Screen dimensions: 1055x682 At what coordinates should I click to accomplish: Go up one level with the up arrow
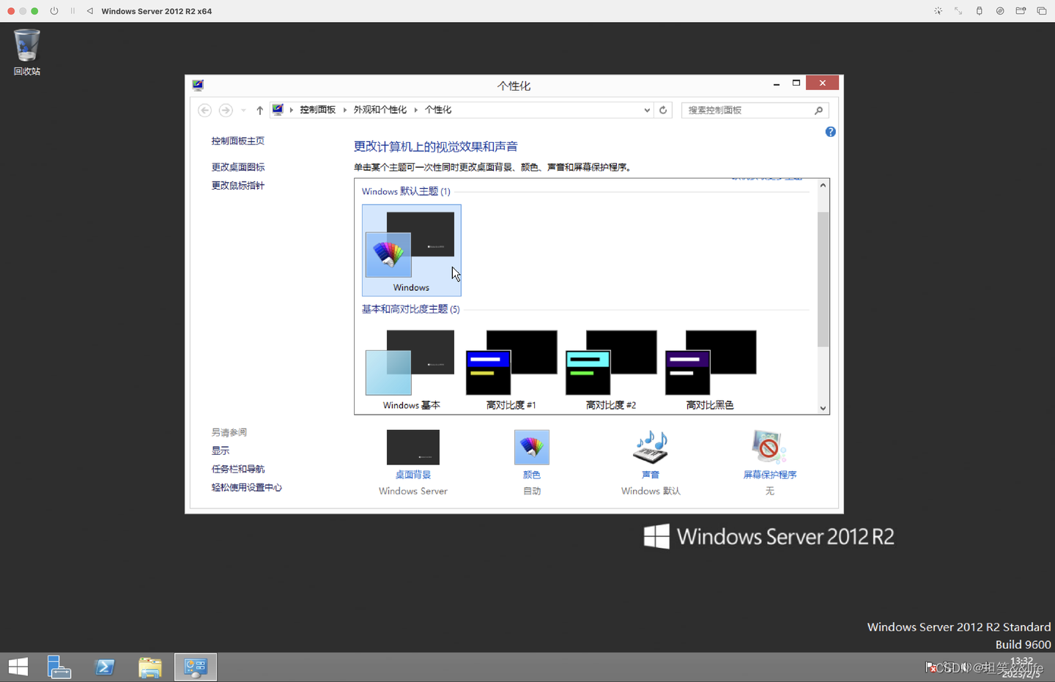tap(259, 110)
